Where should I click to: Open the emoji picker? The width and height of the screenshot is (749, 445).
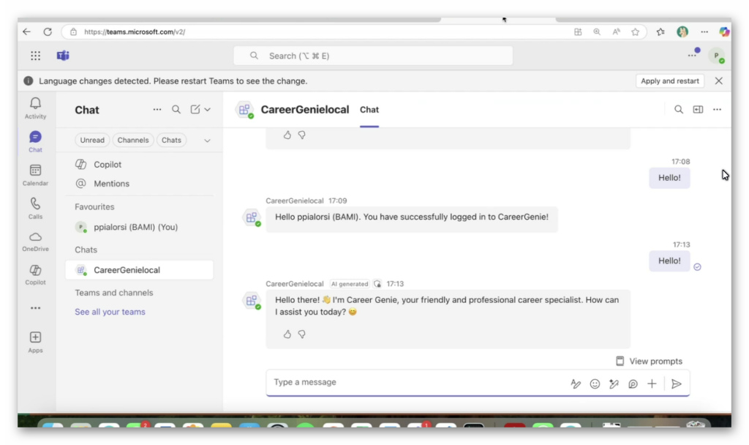pos(595,384)
